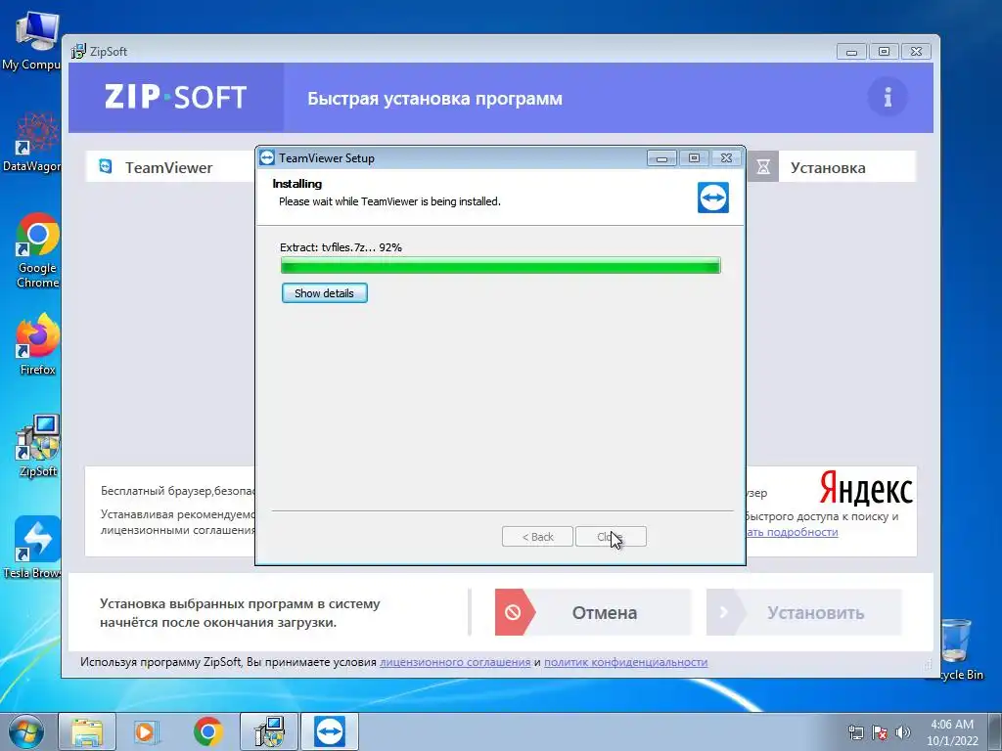Minimize the ZipSoft window
This screenshot has height=751, width=1002.
coord(852,52)
